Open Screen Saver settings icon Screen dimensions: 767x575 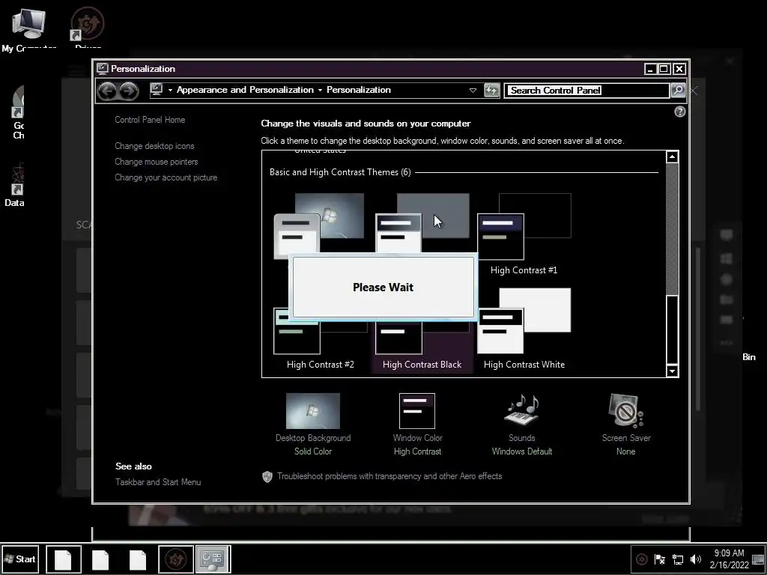coord(626,411)
